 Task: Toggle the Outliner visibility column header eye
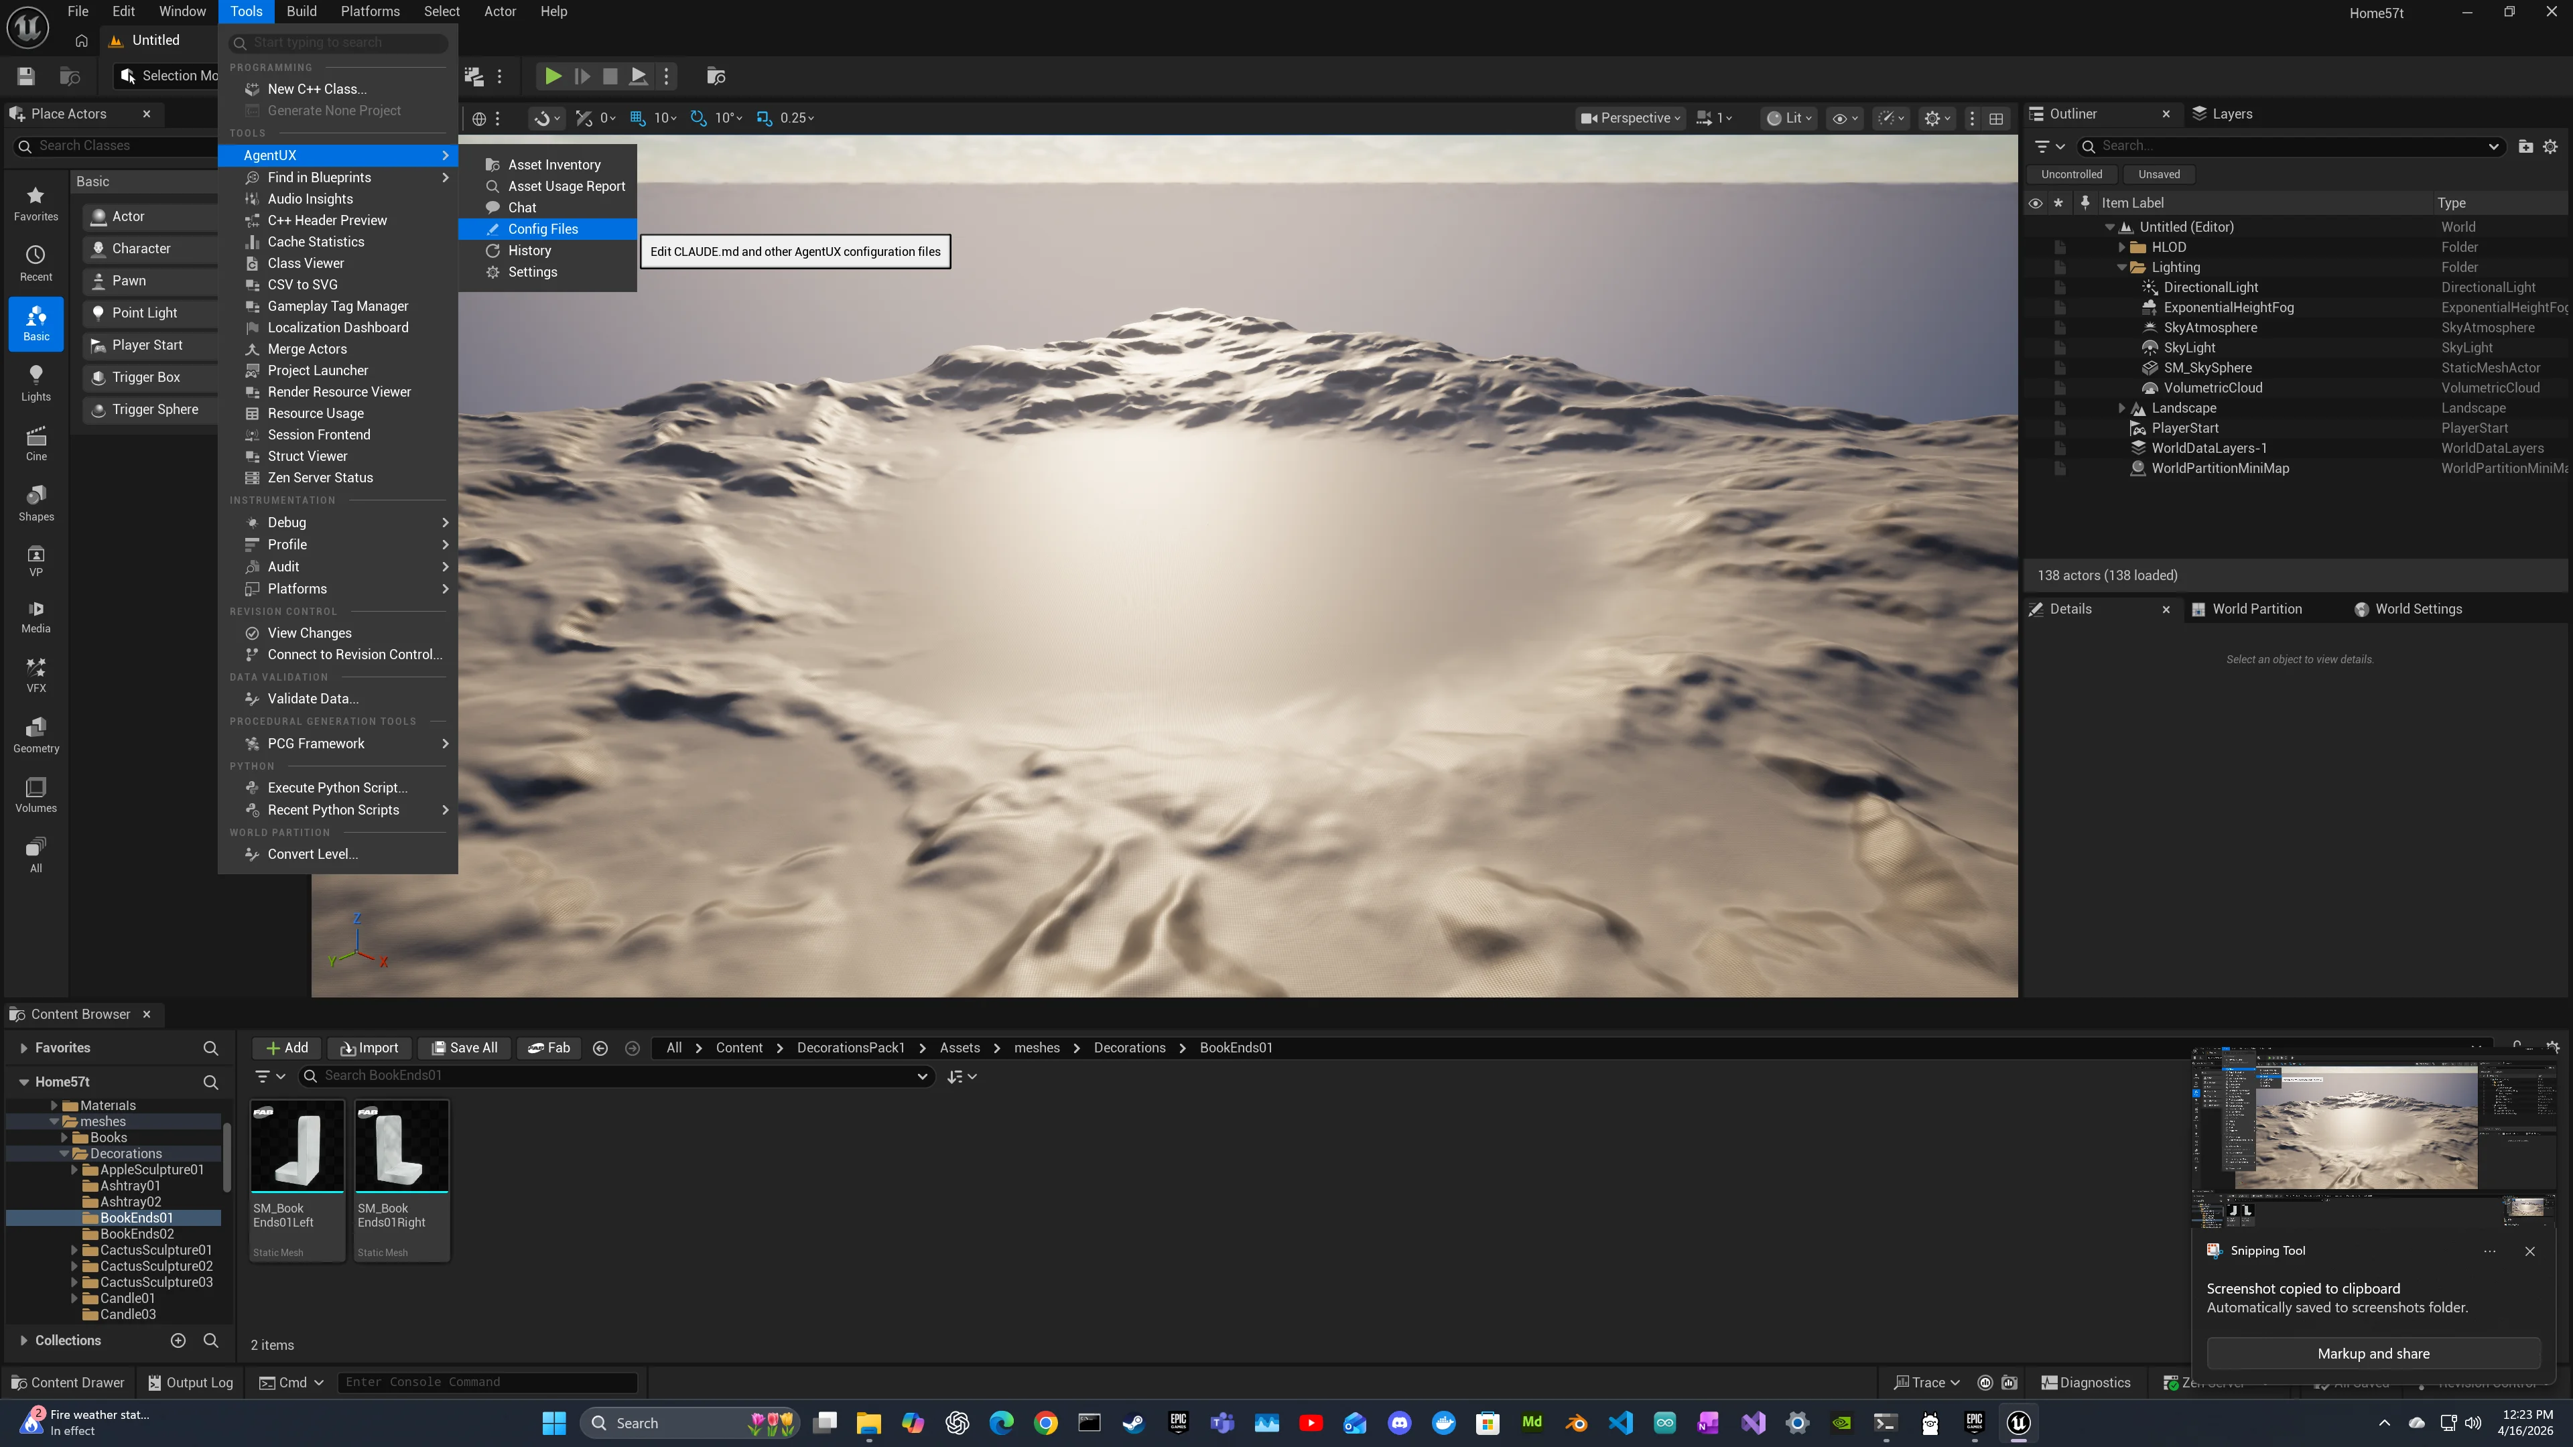(2035, 203)
